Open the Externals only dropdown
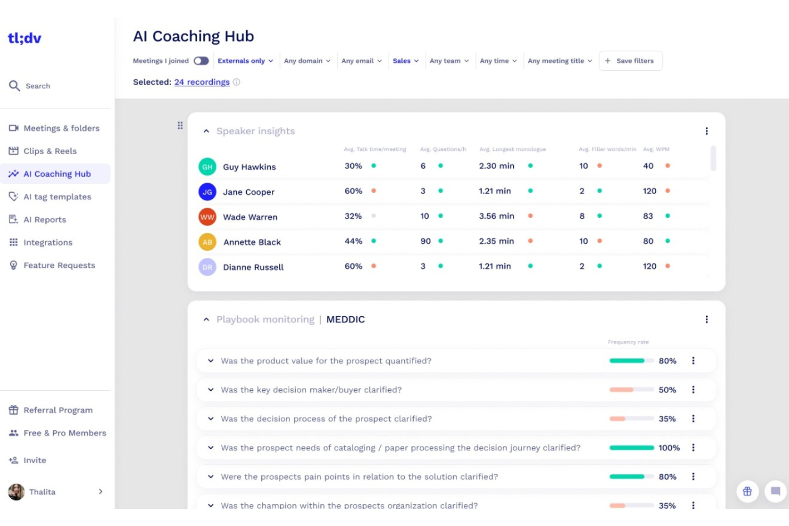Image resolution: width=789 pixels, height=526 pixels. [x=245, y=61]
